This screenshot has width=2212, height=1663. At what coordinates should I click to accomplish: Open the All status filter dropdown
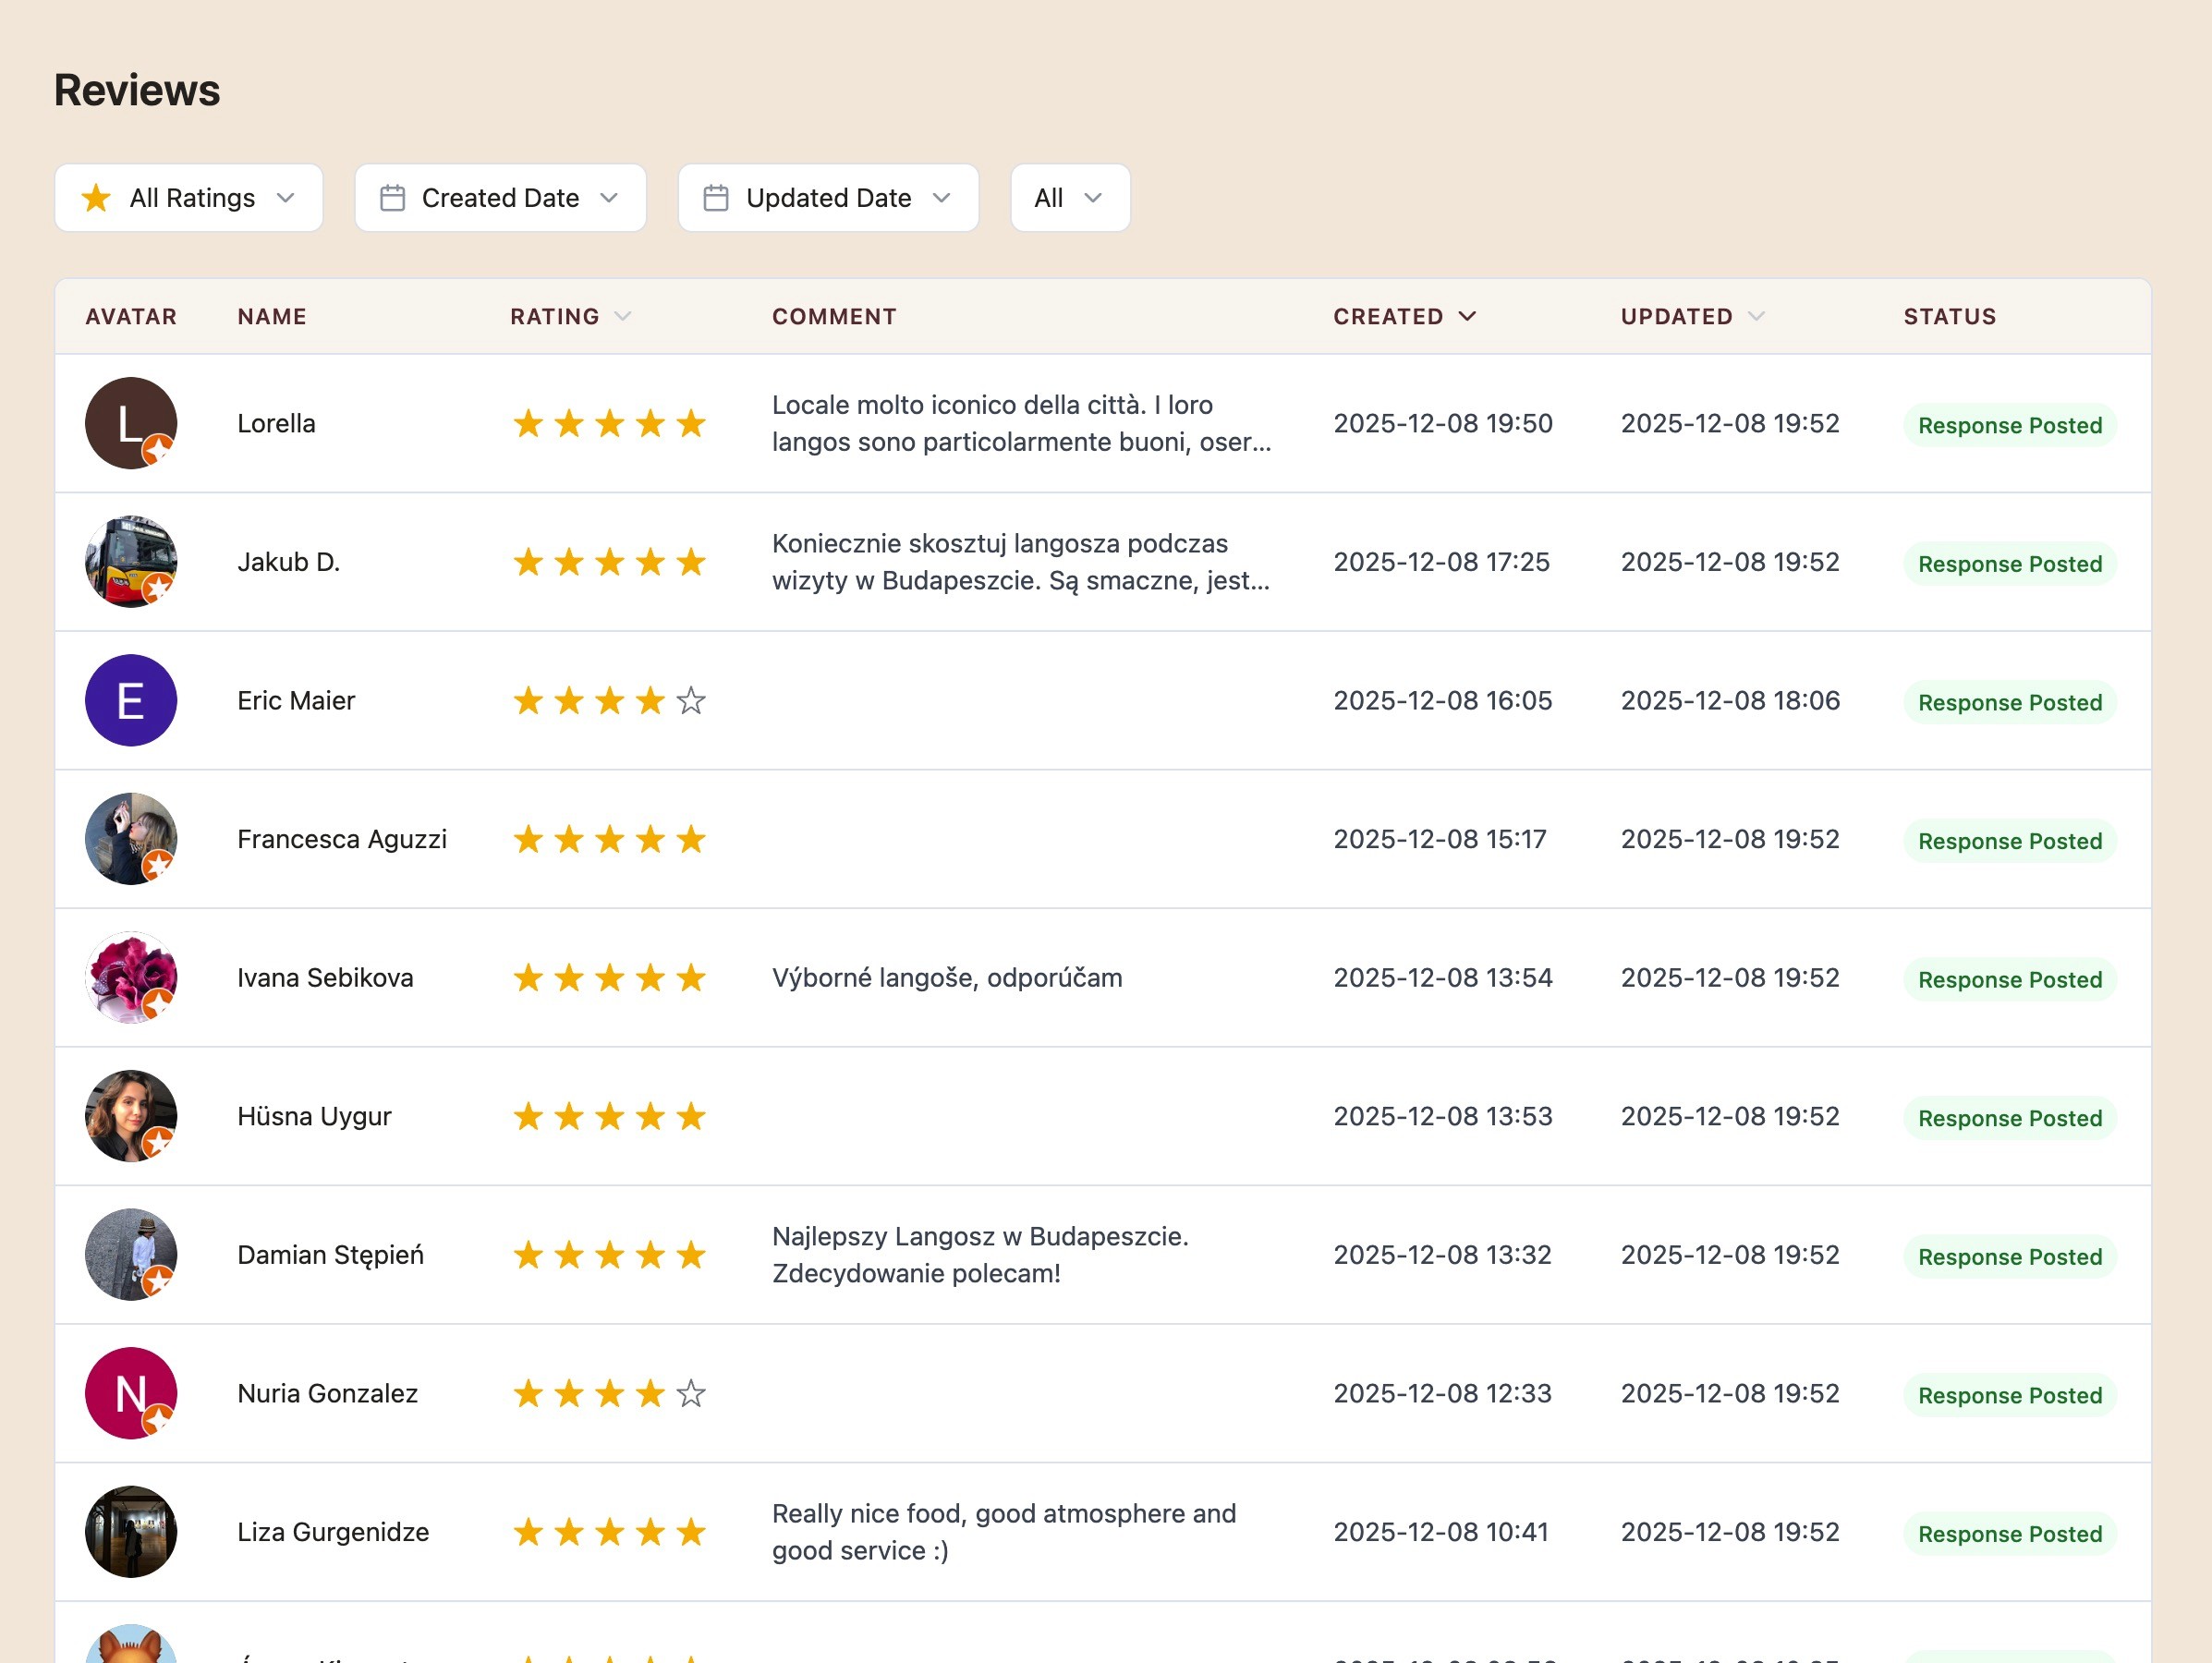1069,198
